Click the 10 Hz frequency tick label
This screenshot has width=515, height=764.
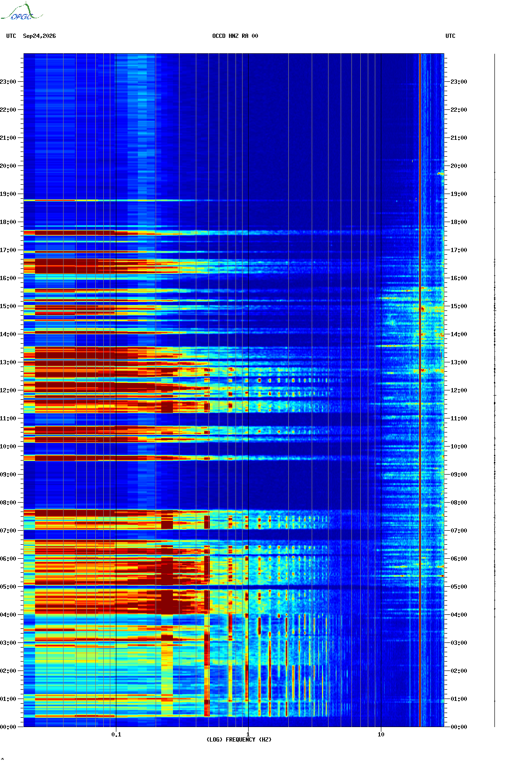(x=381, y=735)
